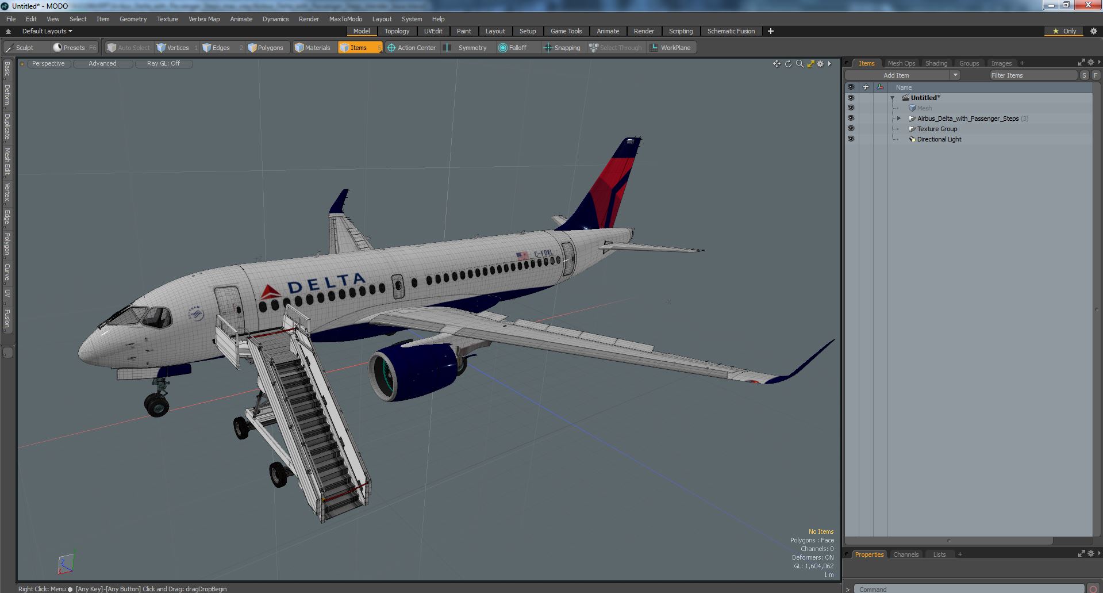Image resolution: width=1103 pixels, height=593 pixels.
Task: Expand the Airbus_Delta_with_Passenger_Steps group
Action: pos(899,118)
